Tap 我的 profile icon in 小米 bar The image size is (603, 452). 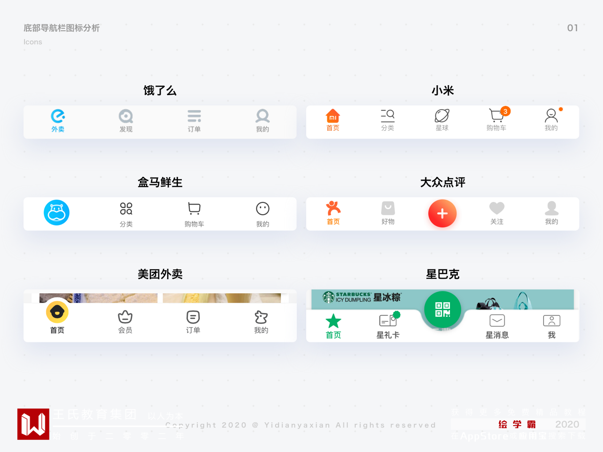click(551, 115)
